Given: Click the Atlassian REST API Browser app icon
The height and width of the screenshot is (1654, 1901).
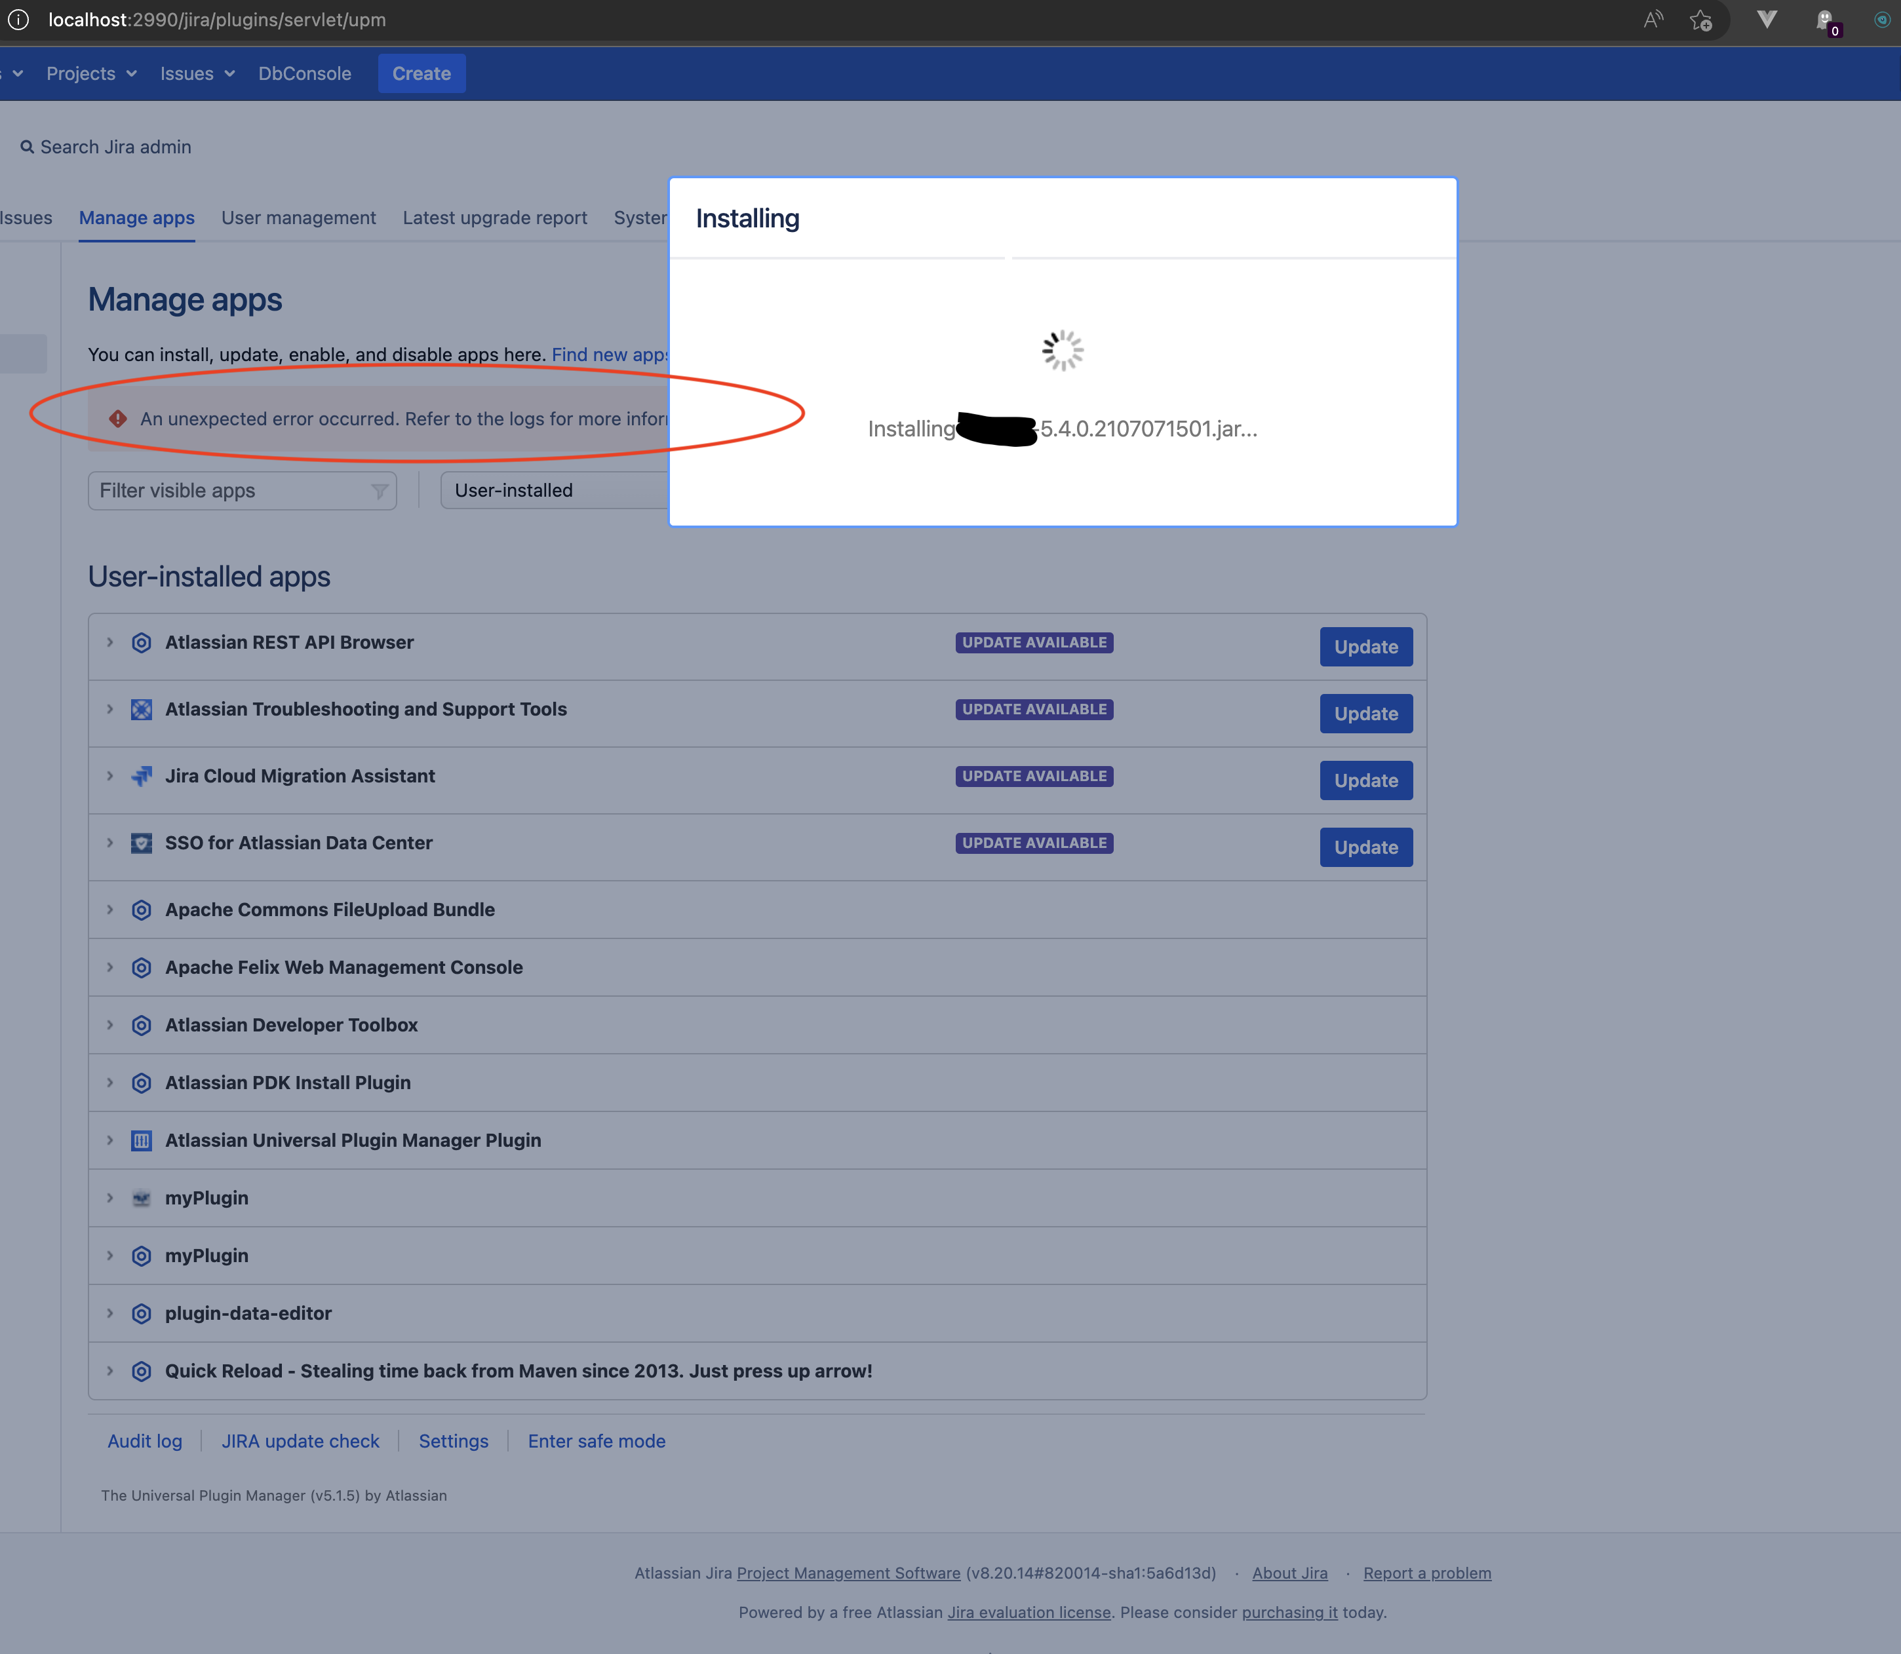Looking at the screenshot, I should [x=141, y=642].
